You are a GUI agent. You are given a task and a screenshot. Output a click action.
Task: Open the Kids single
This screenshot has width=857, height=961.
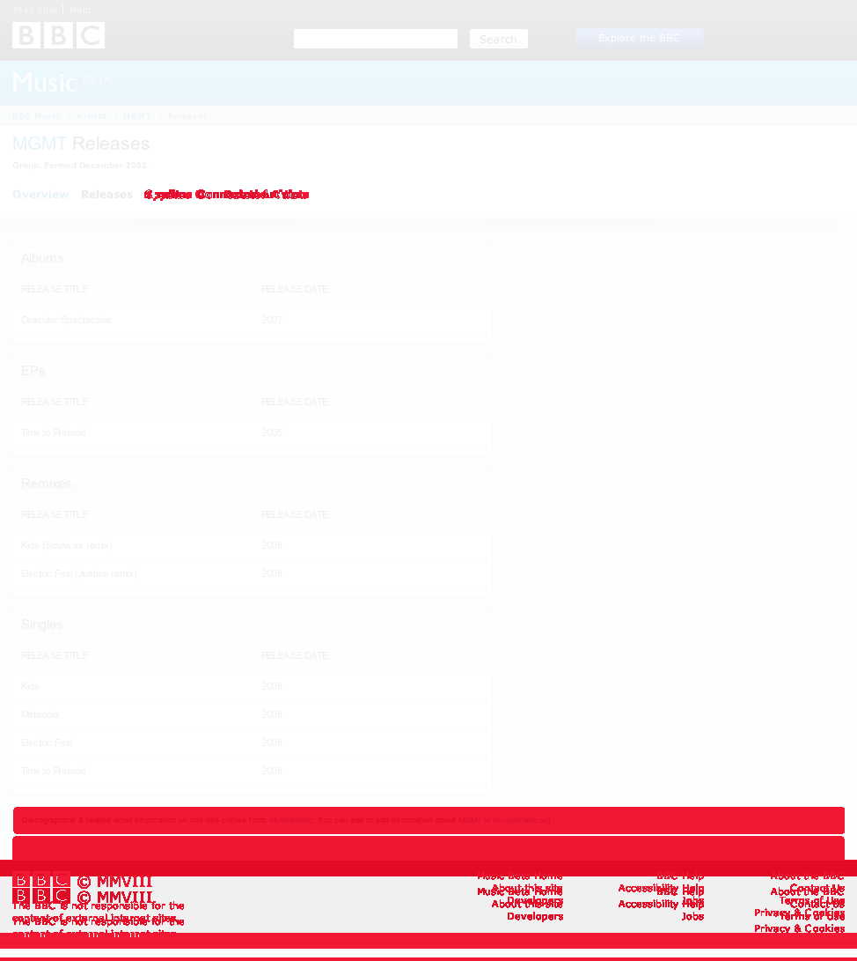coord(31,686)
